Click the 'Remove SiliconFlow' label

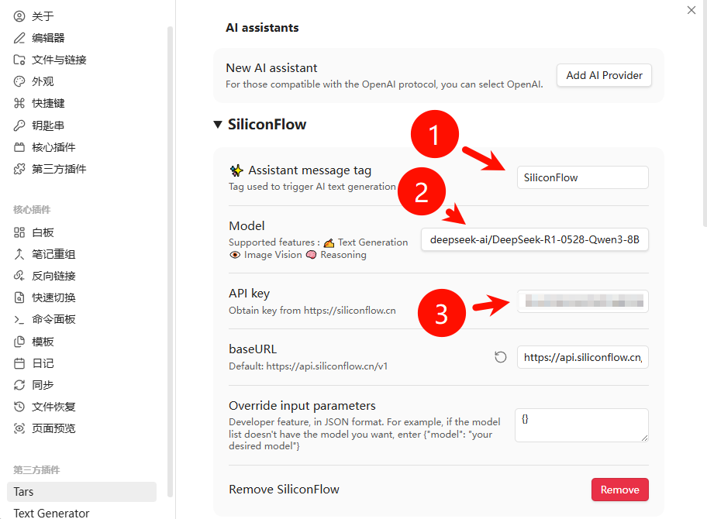[x=284, y=490]
